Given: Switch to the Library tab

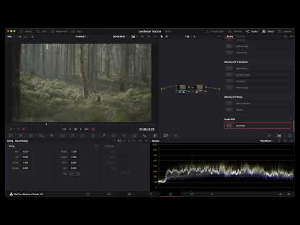Looking at the screenshot, I should [x=229, y=36].
